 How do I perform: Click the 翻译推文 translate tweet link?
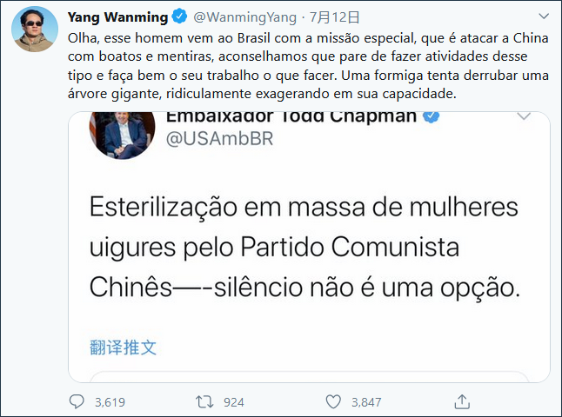pos(123,347)
